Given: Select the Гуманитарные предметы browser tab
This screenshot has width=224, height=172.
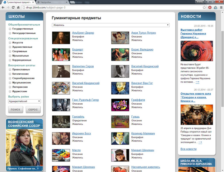Looking at the screenshot, I should [x=18, y=2].
